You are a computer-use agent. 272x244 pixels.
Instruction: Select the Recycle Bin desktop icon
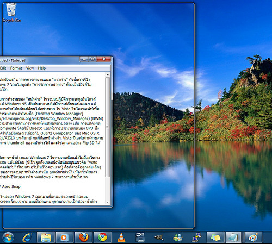click(11, 12)
